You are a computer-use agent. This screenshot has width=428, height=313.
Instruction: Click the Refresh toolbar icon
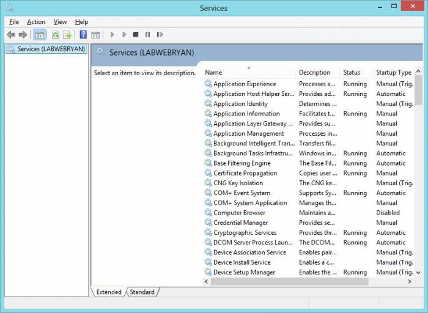click(56, 35)
